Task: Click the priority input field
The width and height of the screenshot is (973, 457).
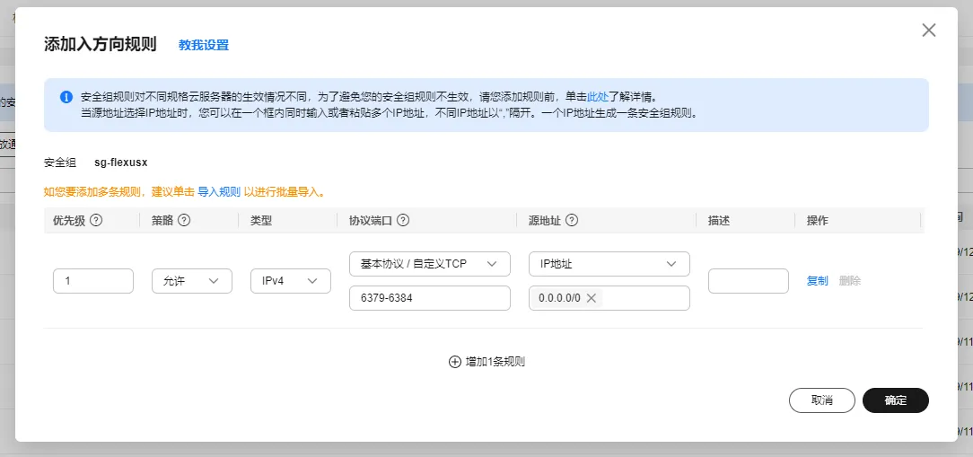Action: point(93,281)
